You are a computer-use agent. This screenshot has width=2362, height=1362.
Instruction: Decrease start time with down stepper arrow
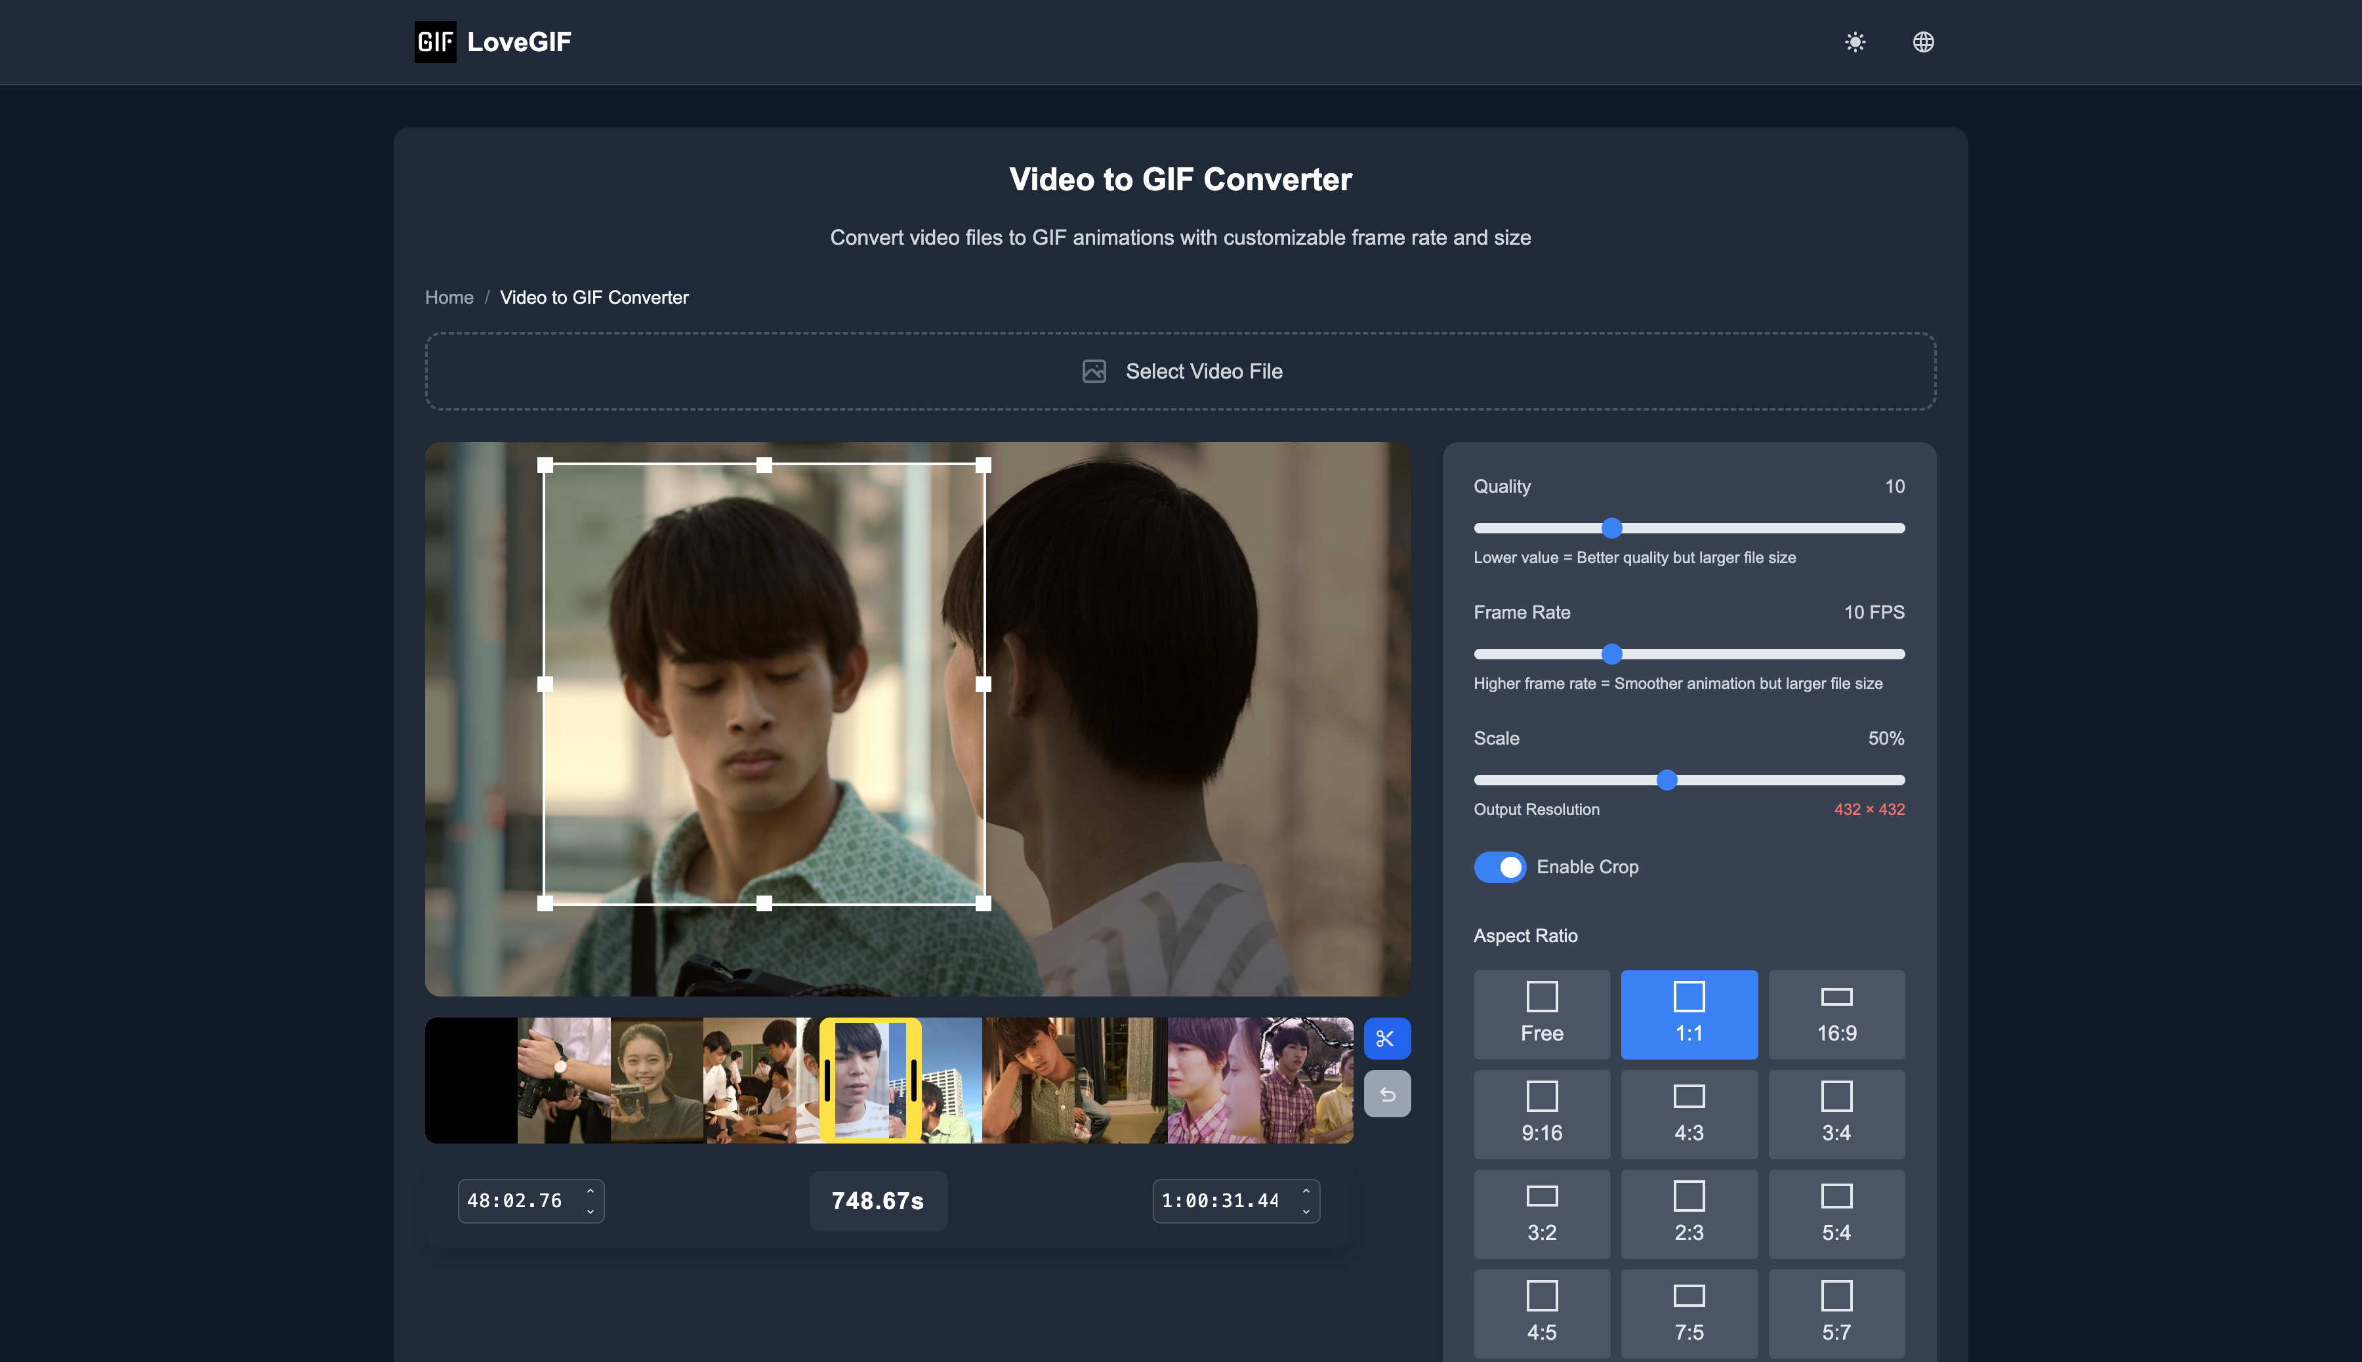coord(590,1211)
